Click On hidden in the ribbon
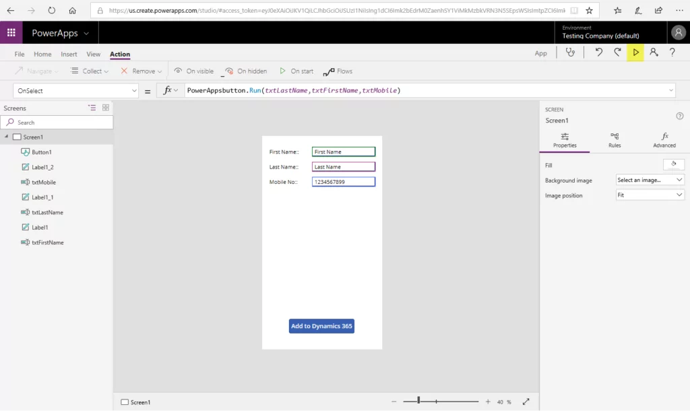Viewport: 690px width, 411px height. (x=246, y=71)
